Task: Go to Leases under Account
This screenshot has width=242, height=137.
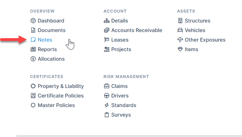Action: 119,40
